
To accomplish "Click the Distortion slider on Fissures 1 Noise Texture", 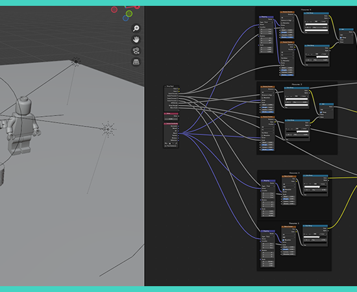I will click(x=289, y=254).
